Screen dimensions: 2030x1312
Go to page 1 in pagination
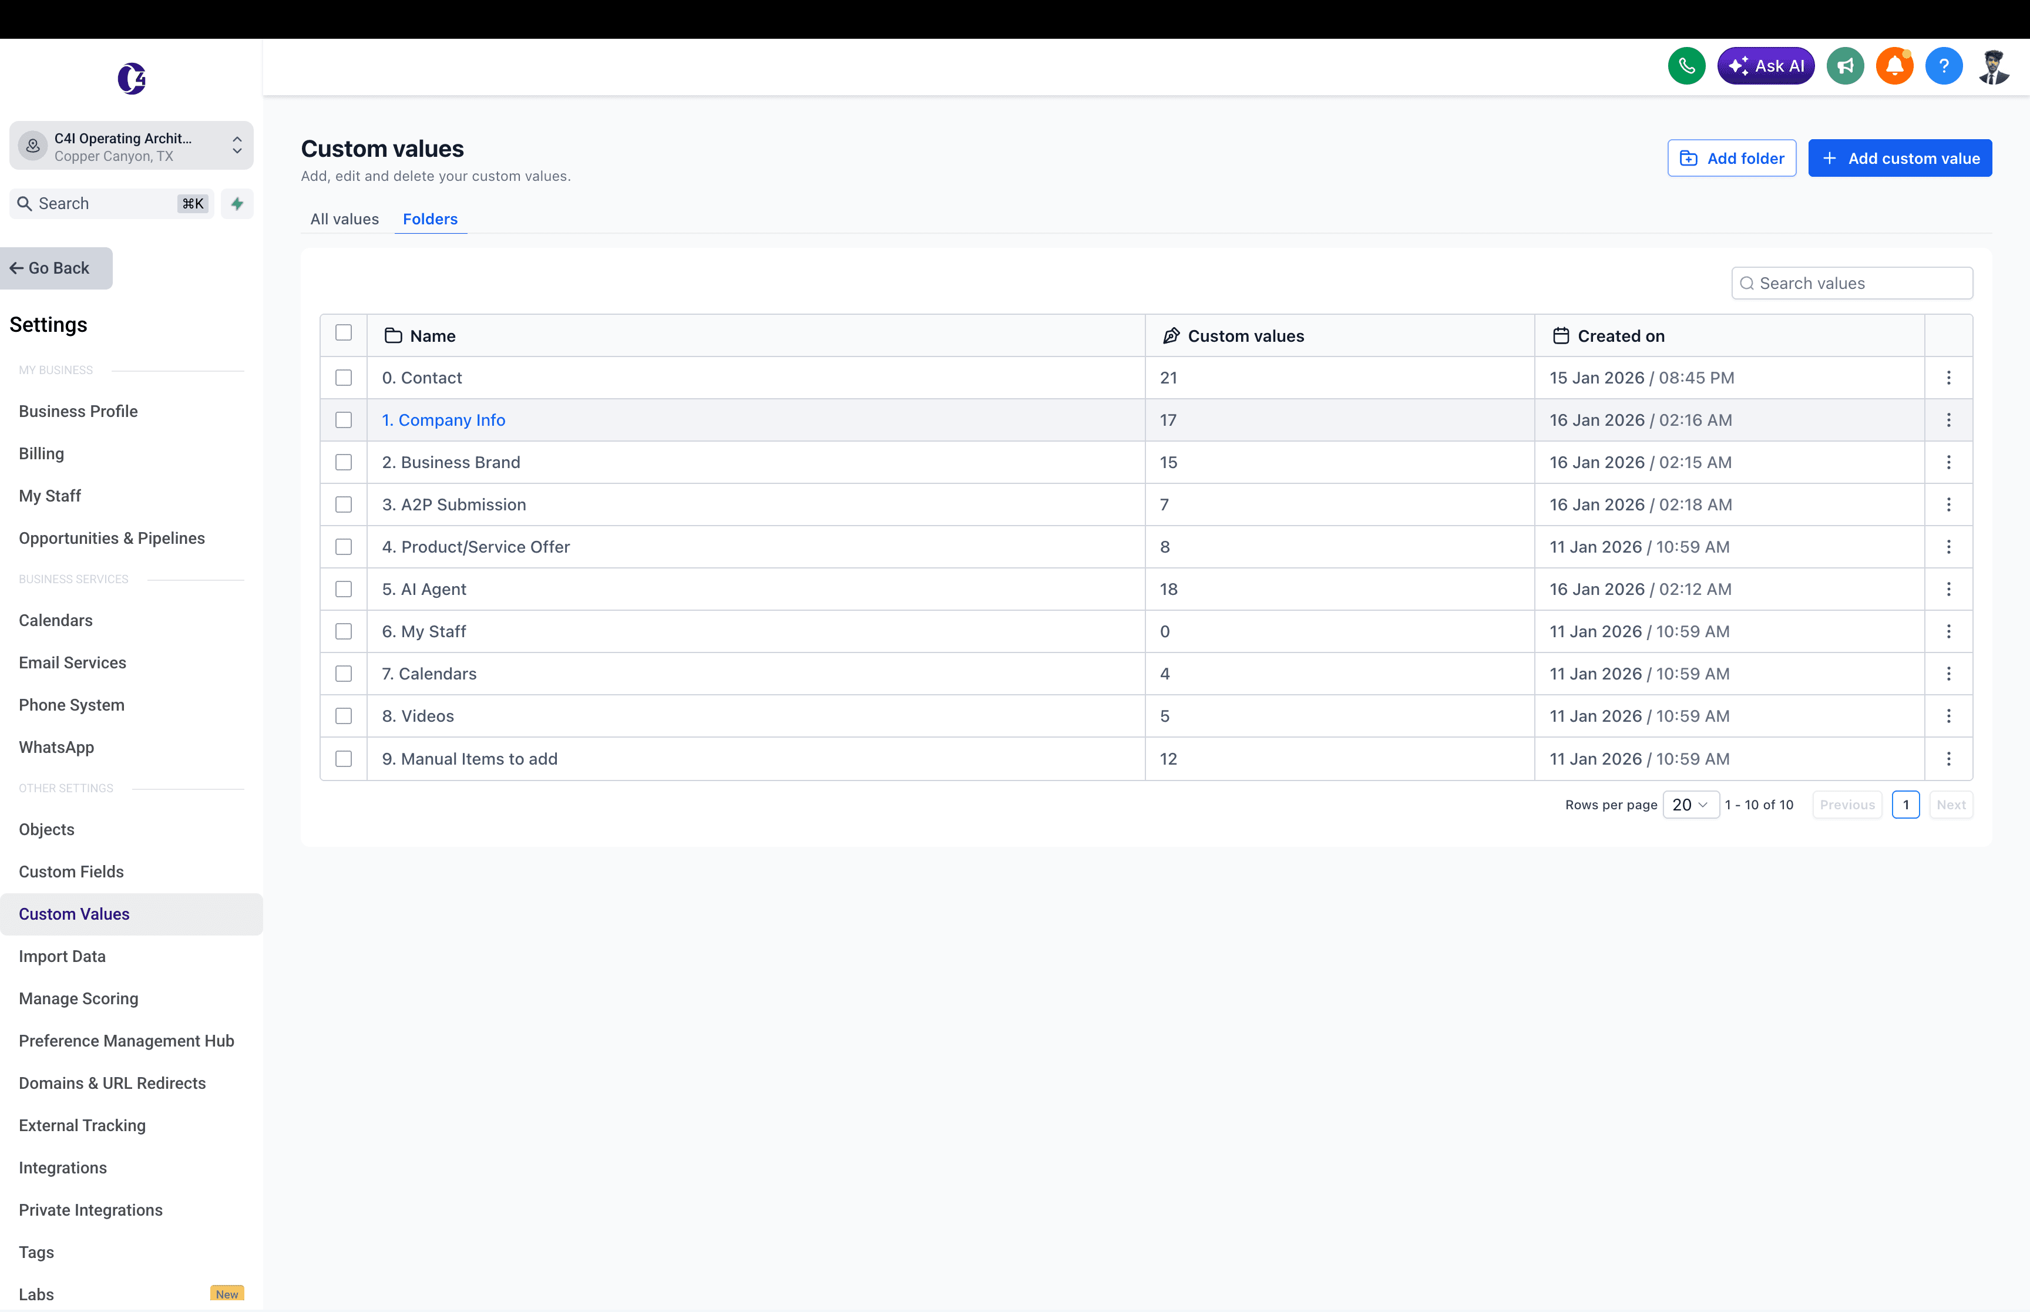tap(1905, 805)
